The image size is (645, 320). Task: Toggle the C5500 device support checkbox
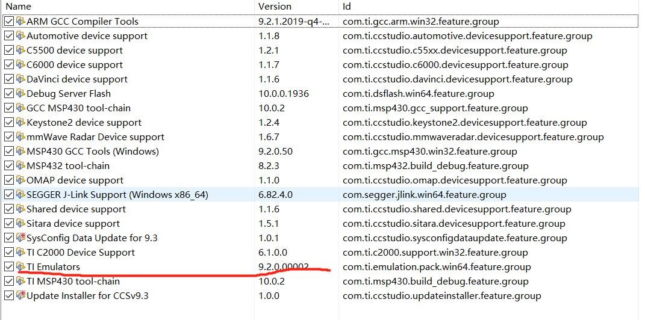pyautogui.click(x=8, y=50)
